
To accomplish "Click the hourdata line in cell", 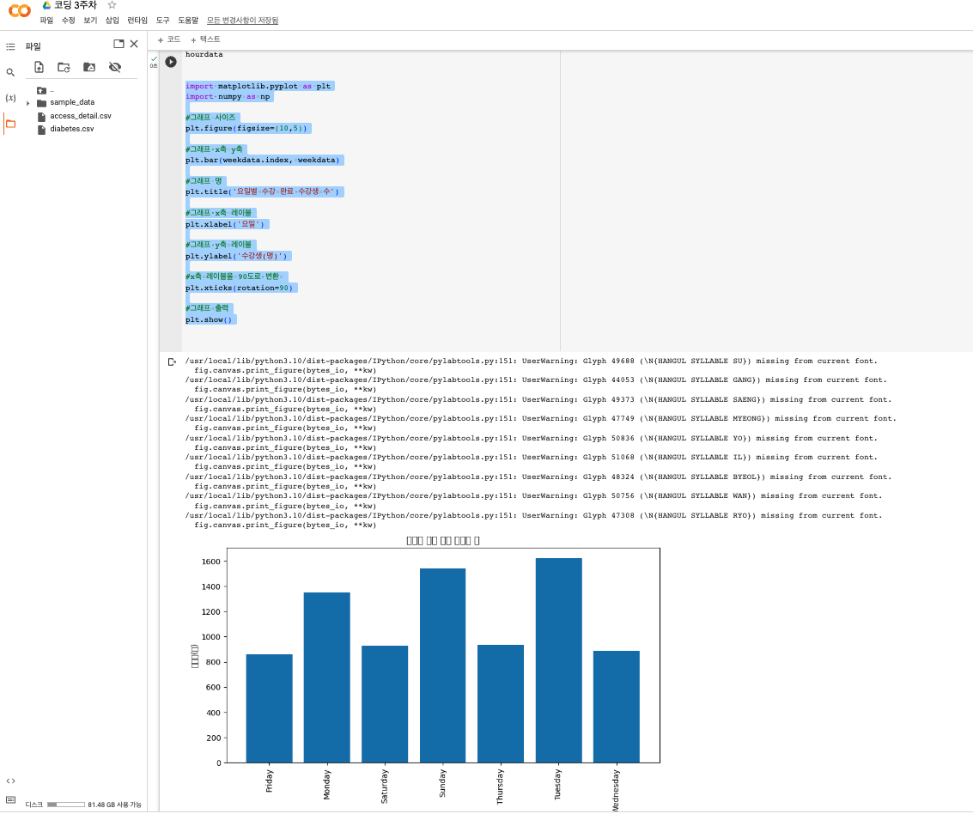I will (x=204, y=55).
